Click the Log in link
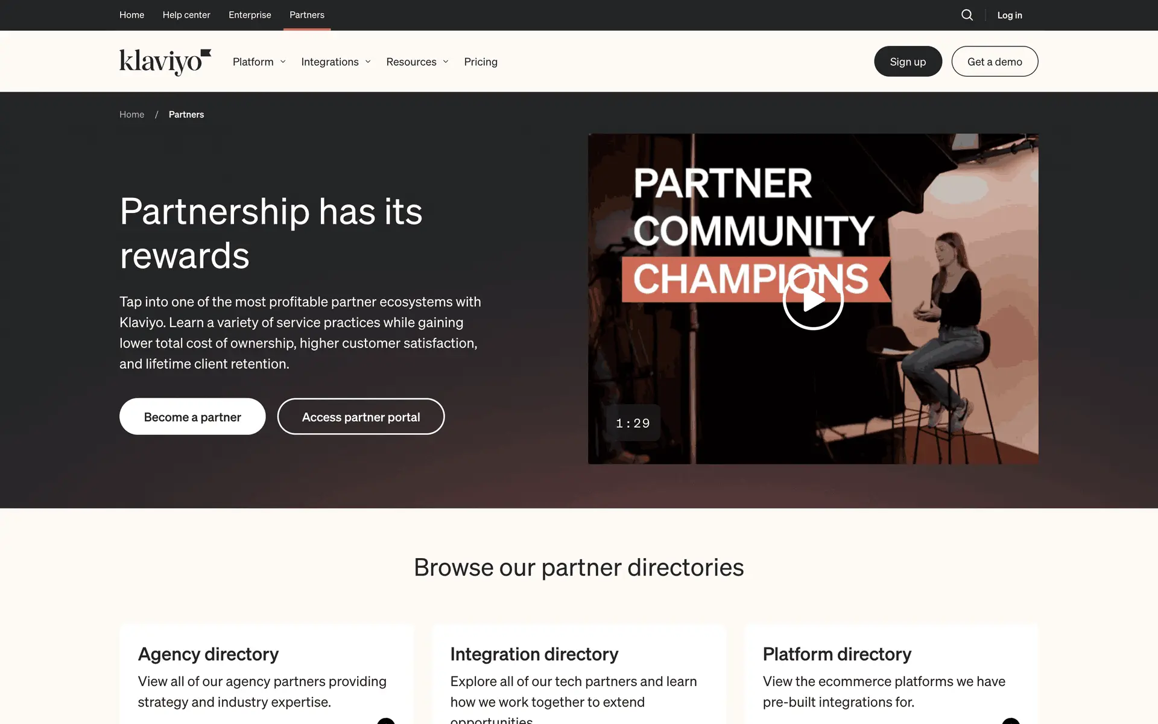 point(1010,15)
